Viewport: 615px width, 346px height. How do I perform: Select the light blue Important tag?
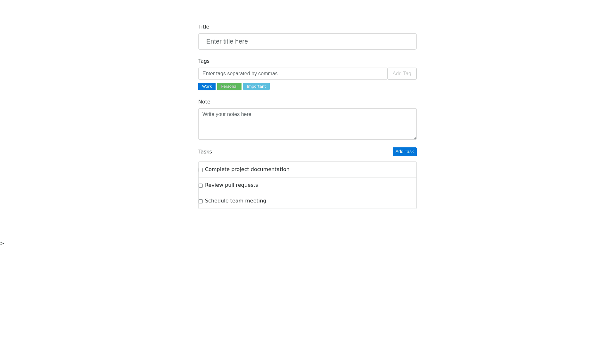[256, 86]
